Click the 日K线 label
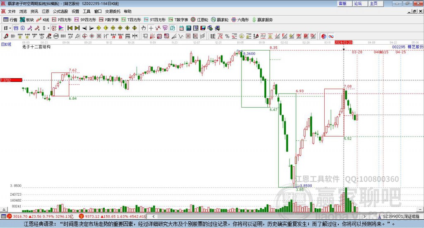The width and height of the screenshot is (424, 228). [6, 44]
